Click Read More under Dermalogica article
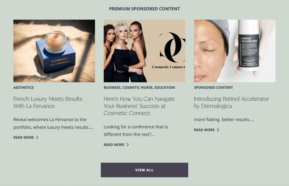Screen dimensions: 289x186 pyautogui.click(x=204, y=130)
